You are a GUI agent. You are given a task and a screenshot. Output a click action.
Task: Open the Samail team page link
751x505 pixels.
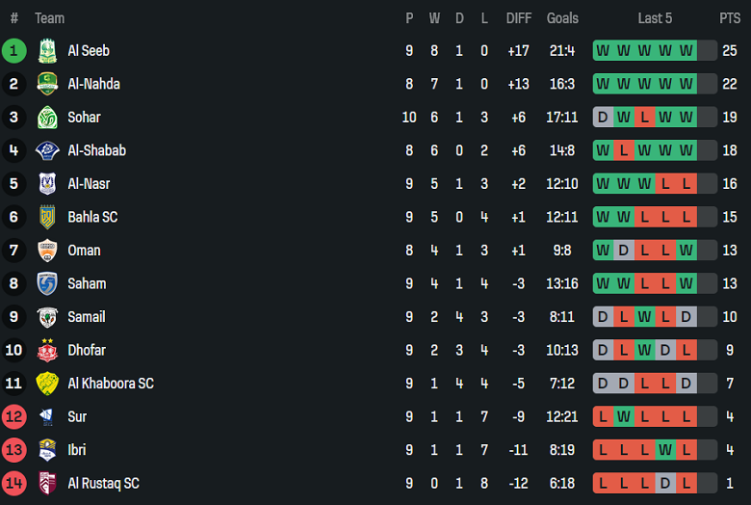86,317
